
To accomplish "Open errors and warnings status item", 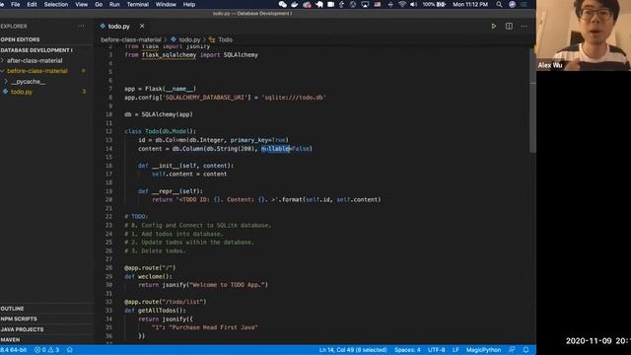I will click(47, 350).
